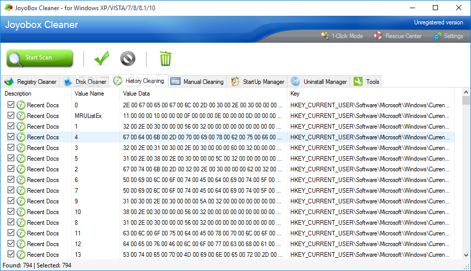This screenshot has height=271, width=471.
Task: Click the JoyoBox app icon in title bar
Action: 9,8
